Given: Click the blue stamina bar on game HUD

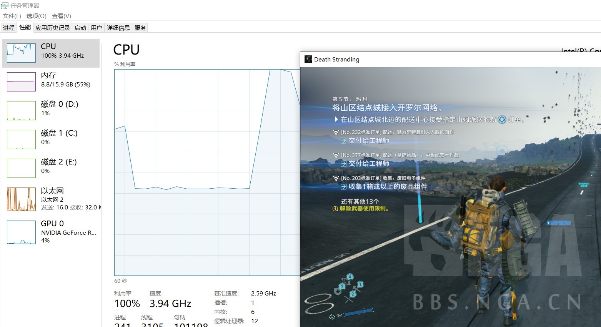Looking at the screenshot, I should [358, 312].
